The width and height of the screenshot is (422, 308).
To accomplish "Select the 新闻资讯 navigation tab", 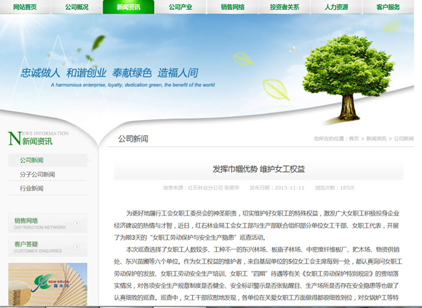I will pos(129,7).
